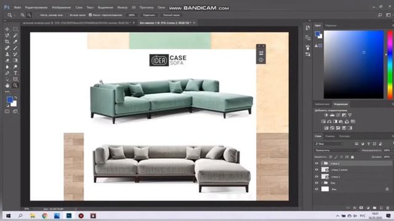Click Zoom In button in options bar
Image resolution: width=394 pixels, height=221 pixels.
pyautogui.click(x=23, y=15)
